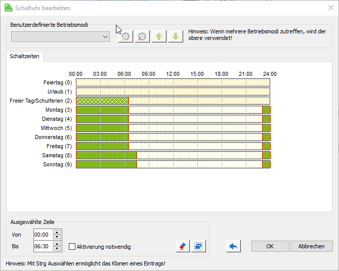
Task: Select the morning green block in Donnerstag row
Action: coord(102,137)
